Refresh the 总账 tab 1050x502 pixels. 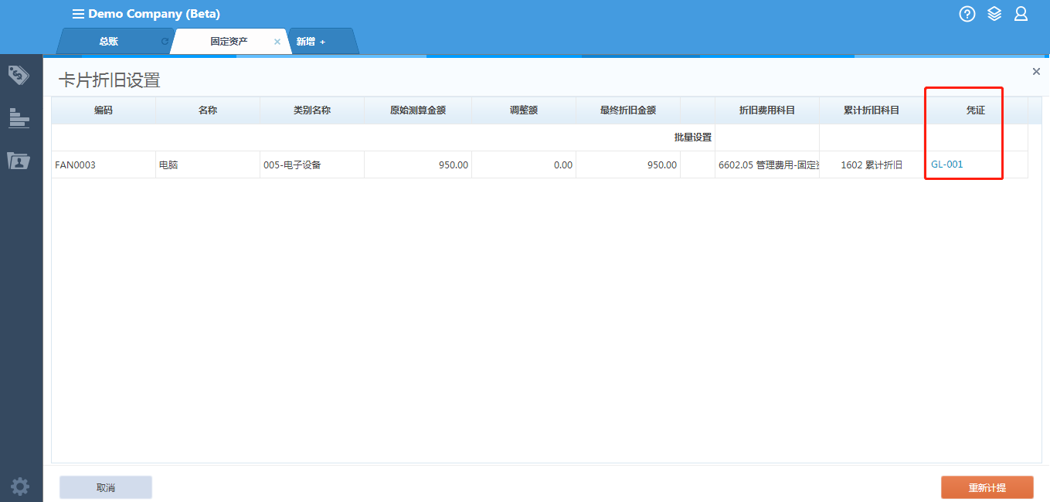click(164, 42)
